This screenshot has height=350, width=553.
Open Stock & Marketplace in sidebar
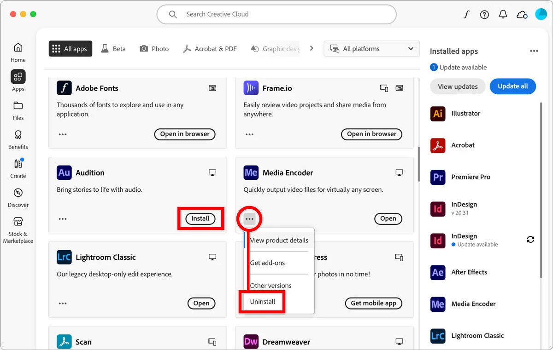(x=18, y=230)
